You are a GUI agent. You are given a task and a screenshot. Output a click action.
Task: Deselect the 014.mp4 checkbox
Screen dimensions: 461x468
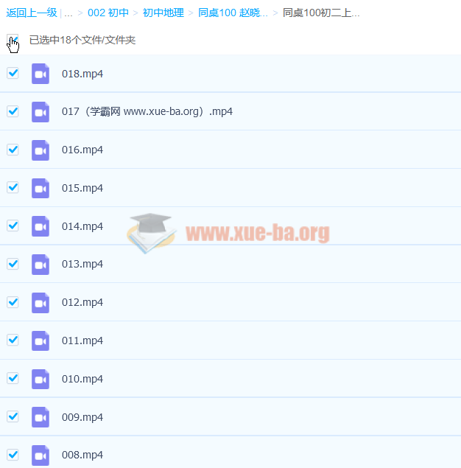click(x=13, y=226)
